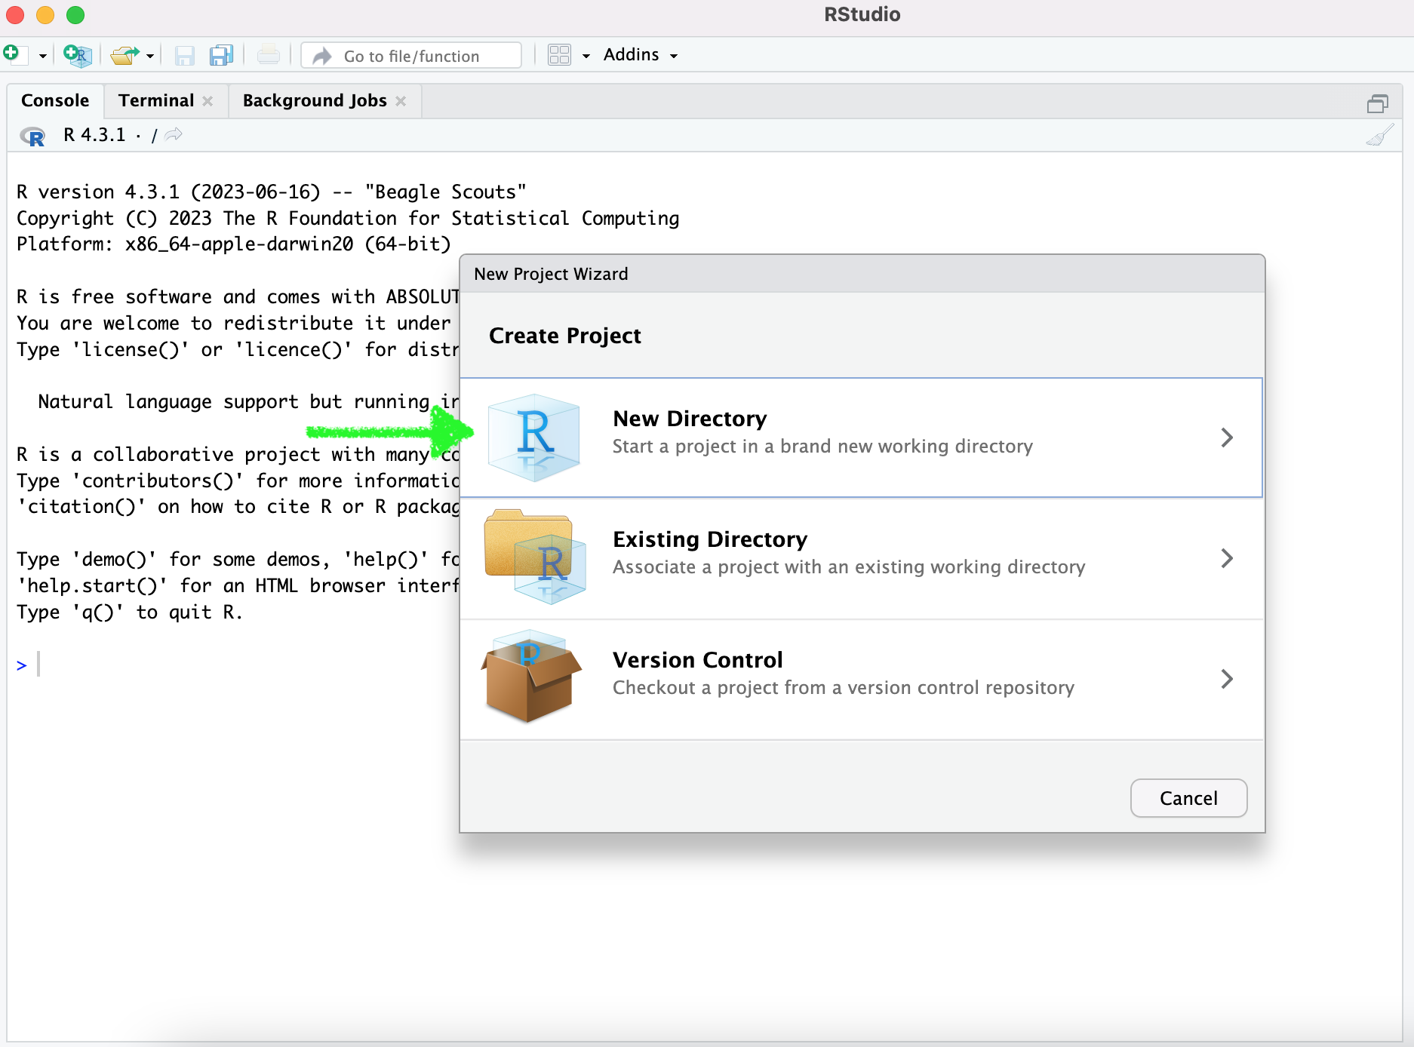Switch to the Background Jobs tab

(x=315, y=100)
